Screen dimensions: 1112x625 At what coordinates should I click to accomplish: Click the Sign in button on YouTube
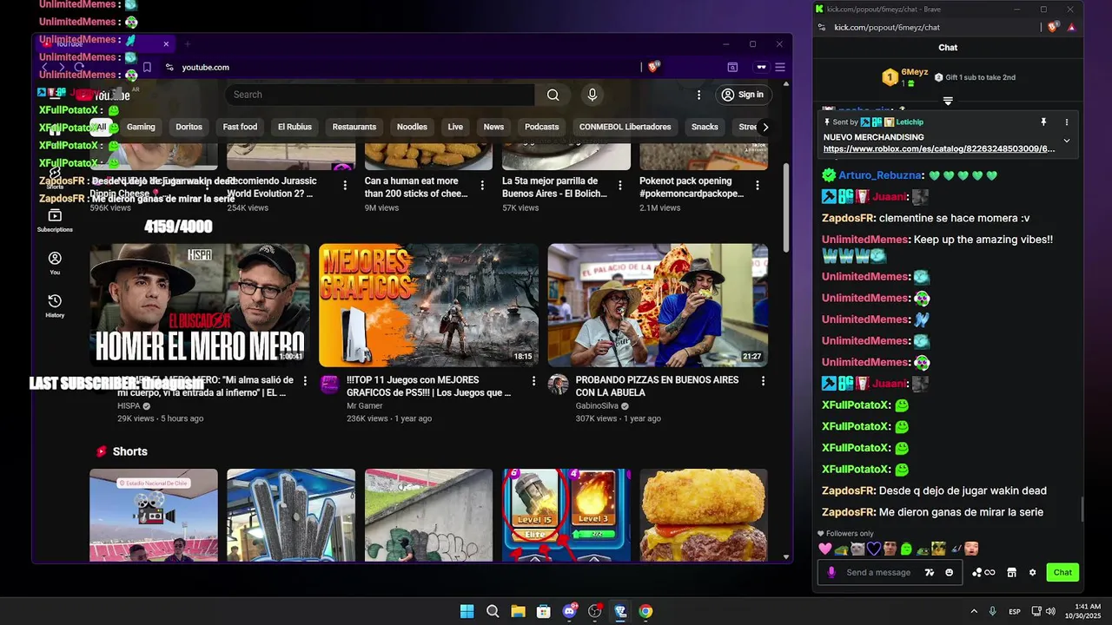(743, 95)
